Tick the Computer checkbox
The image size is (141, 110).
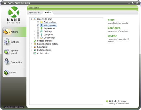pos(38,34)
